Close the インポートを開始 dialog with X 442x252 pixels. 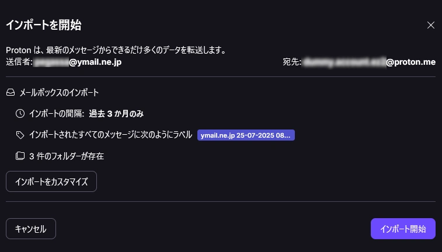click(x=430, y=25)
